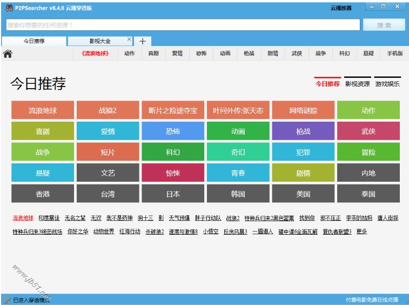
Task: Click the blue 恐怖 tile
Action: coord(173,131)
